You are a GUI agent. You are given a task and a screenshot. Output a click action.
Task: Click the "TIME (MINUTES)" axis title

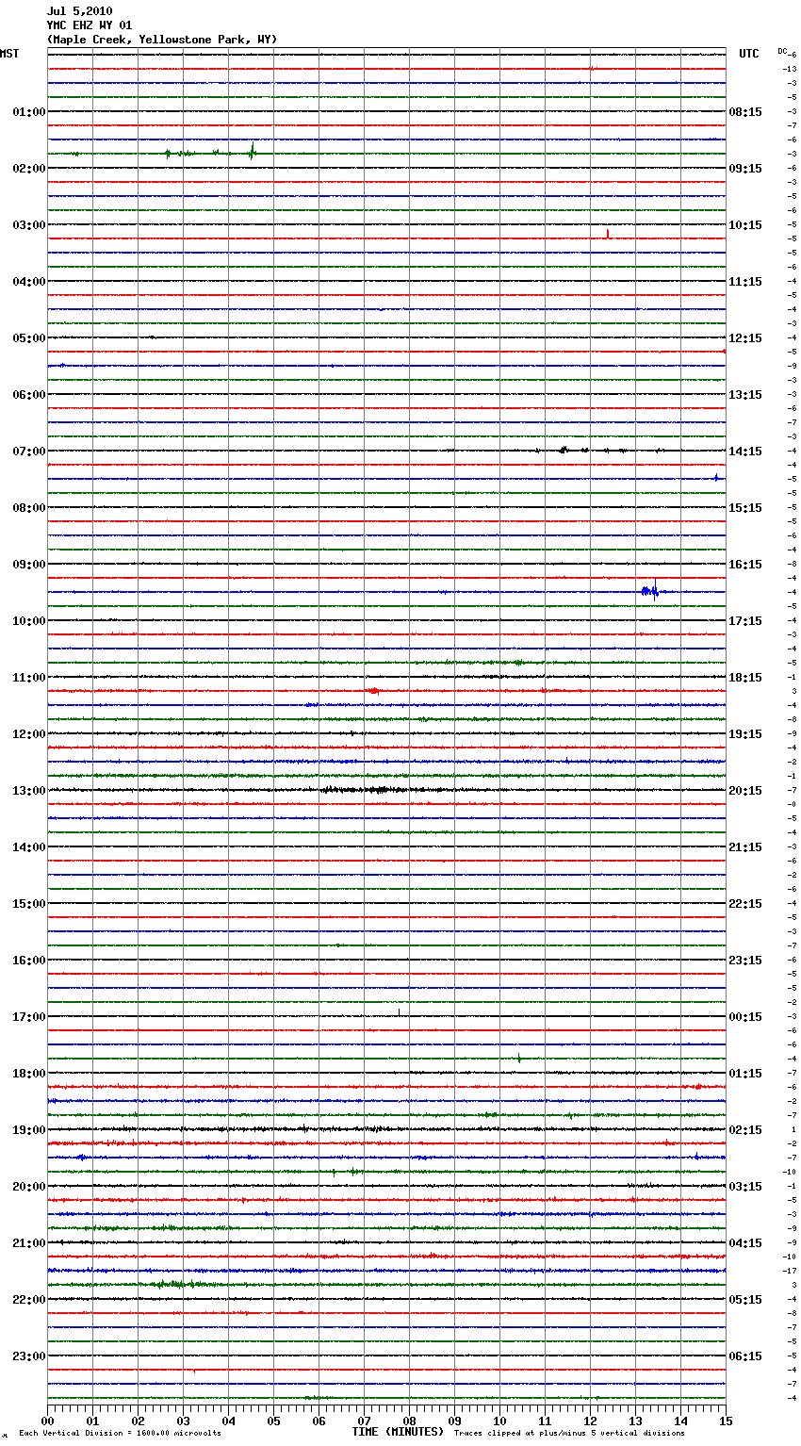[x=398, y=1432]
